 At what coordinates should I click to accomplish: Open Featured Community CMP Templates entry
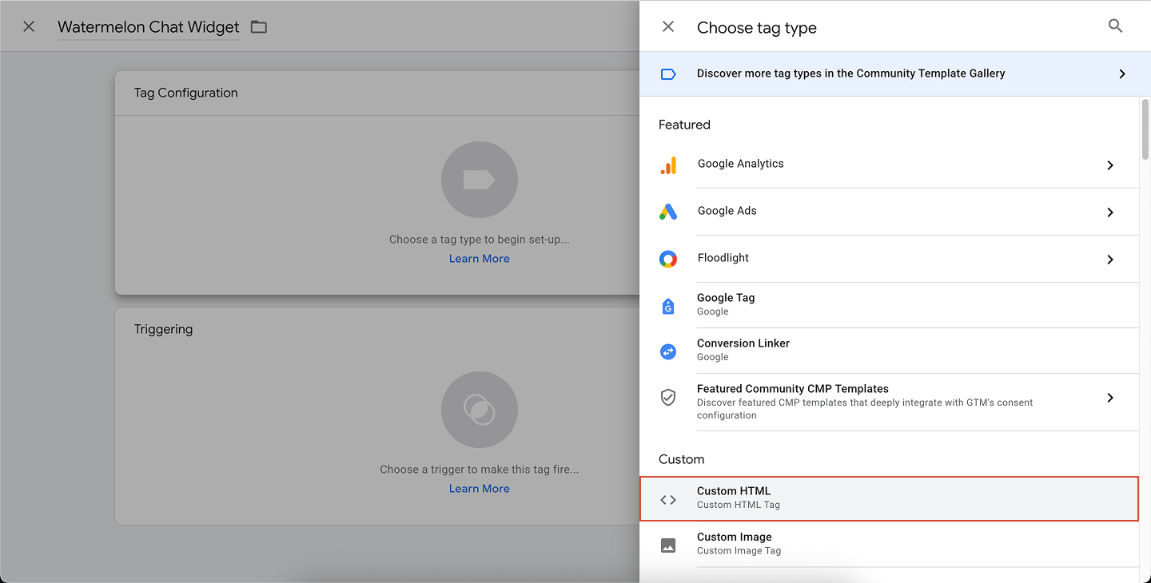pyautogui.click(x=889, y=402)
